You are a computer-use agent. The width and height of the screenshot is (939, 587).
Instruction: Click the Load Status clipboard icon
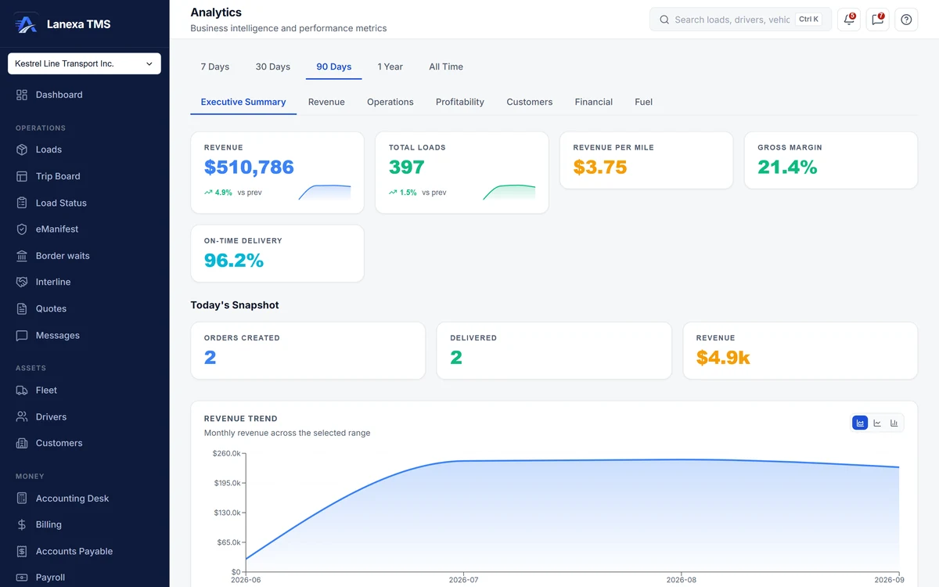[x=22, y=203]
